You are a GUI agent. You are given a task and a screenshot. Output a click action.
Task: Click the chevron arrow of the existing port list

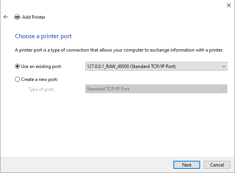(224, 66)
